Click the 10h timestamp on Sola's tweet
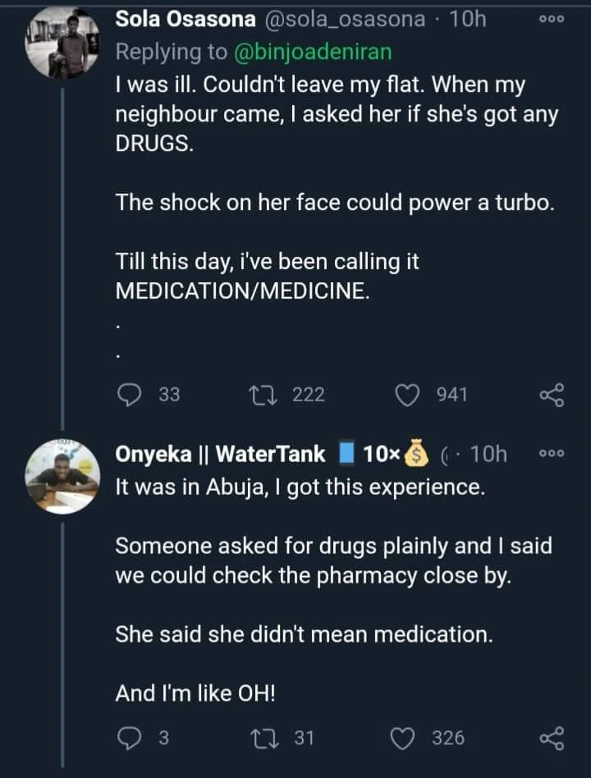This screenshot has height=778, width=591. pyautogui.click(x=469, y=20)
